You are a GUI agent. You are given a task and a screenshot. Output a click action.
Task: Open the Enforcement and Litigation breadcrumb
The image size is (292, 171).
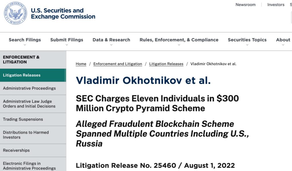pyautogui.click(x=117, y=64)
